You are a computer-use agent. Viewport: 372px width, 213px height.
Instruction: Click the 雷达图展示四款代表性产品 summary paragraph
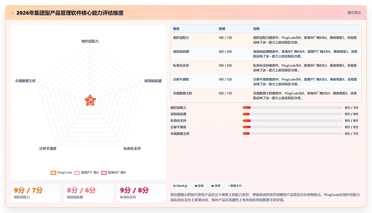[265, 197]
